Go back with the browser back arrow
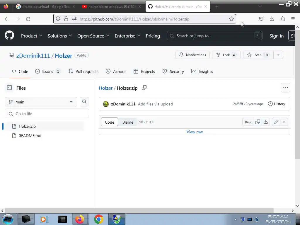The image size is (300, 225). point(7,19)
